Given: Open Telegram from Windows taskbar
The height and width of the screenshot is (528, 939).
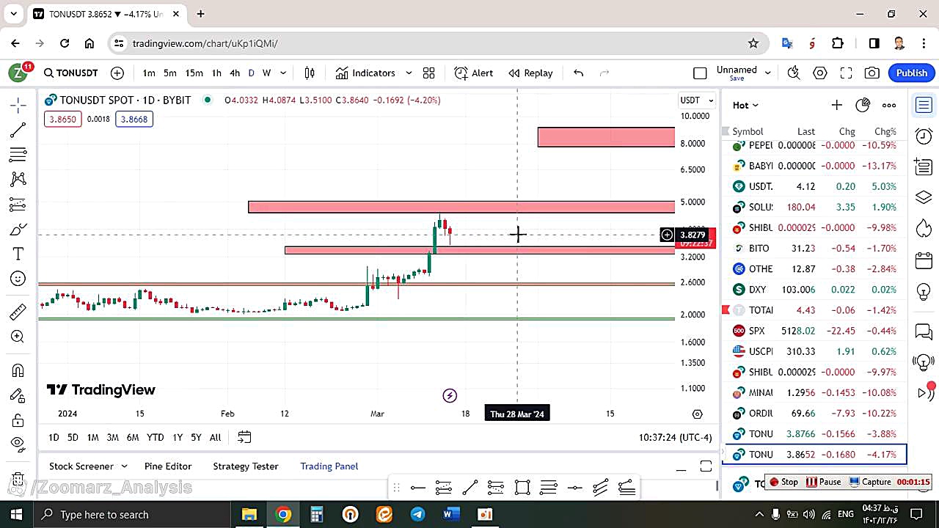Looking at the screenshot, I should (x=417, y=514).
